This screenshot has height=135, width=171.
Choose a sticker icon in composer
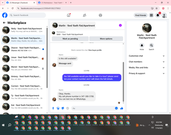click(x=63, y=108)
